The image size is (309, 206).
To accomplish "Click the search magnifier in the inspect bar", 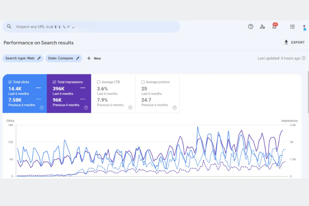I will tap(9, 26).
